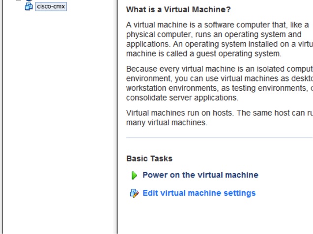This screenshot has width=313, height=234.
Task: Click the vertical splitter between the panes
Action: click(116, 118)
